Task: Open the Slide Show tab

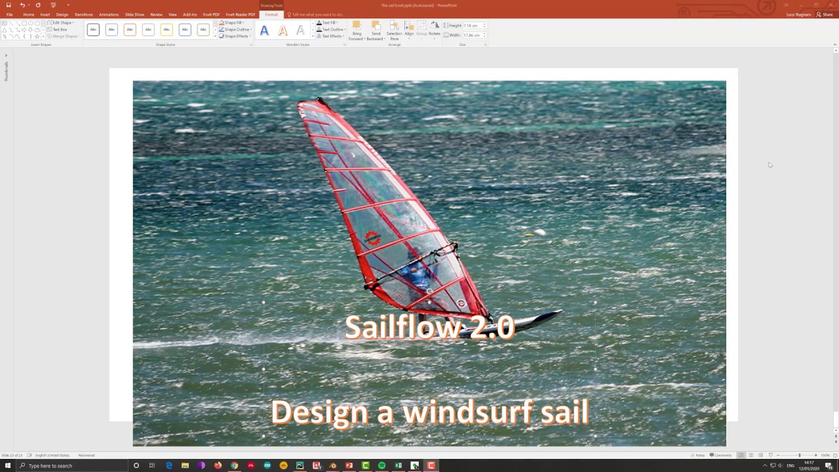Action: click(x=134, y=14)
